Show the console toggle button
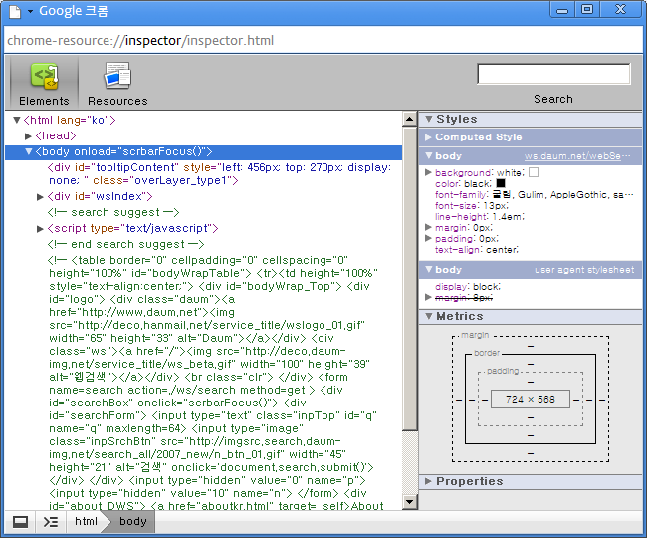Screen dimensions: 647x538 [x=51, y=522]
